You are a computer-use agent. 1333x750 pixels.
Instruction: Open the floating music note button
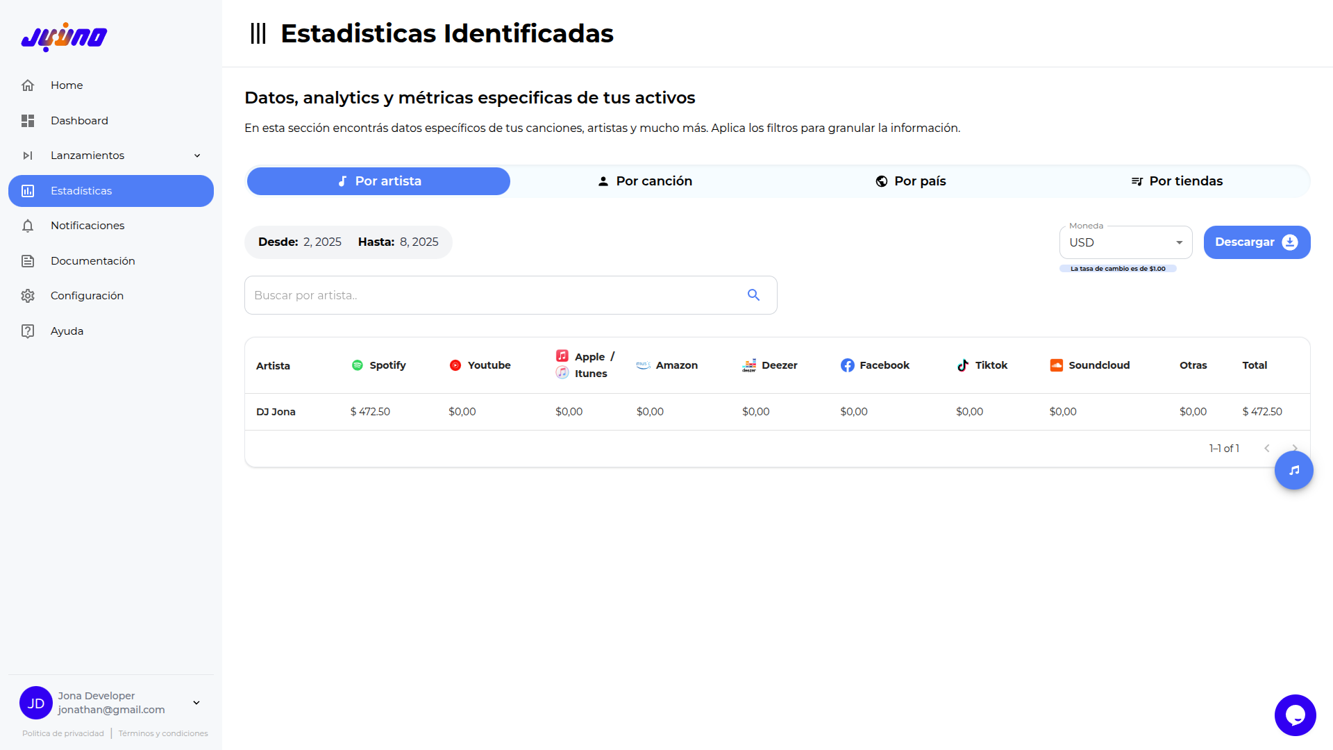tap(1294, 470)
